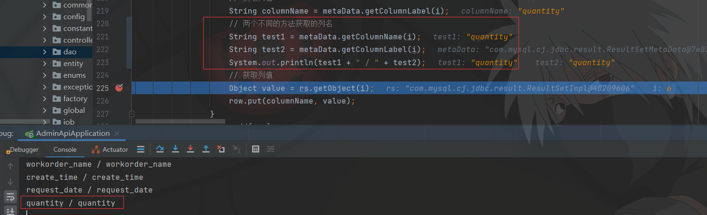The height and width of the screenshot is (215, 707).
Task: Click getColumnName call on line 221
Action: [381, 37]
